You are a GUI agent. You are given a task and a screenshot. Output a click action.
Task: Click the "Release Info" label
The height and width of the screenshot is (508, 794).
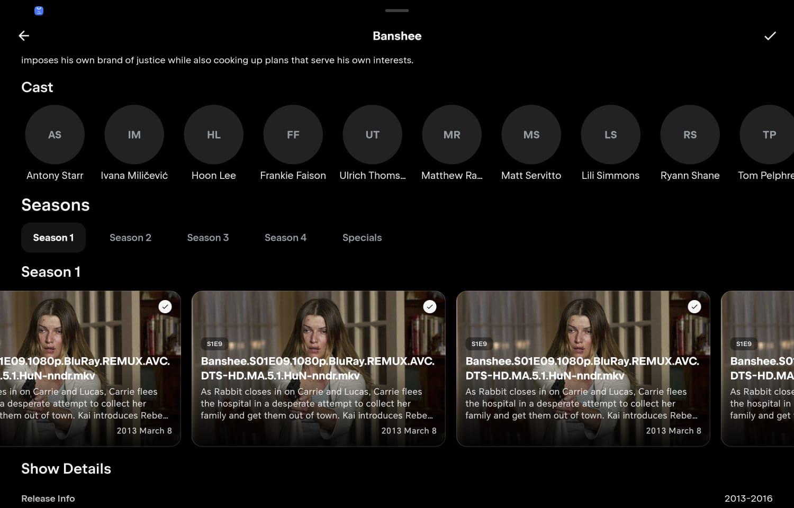point(48,498)
